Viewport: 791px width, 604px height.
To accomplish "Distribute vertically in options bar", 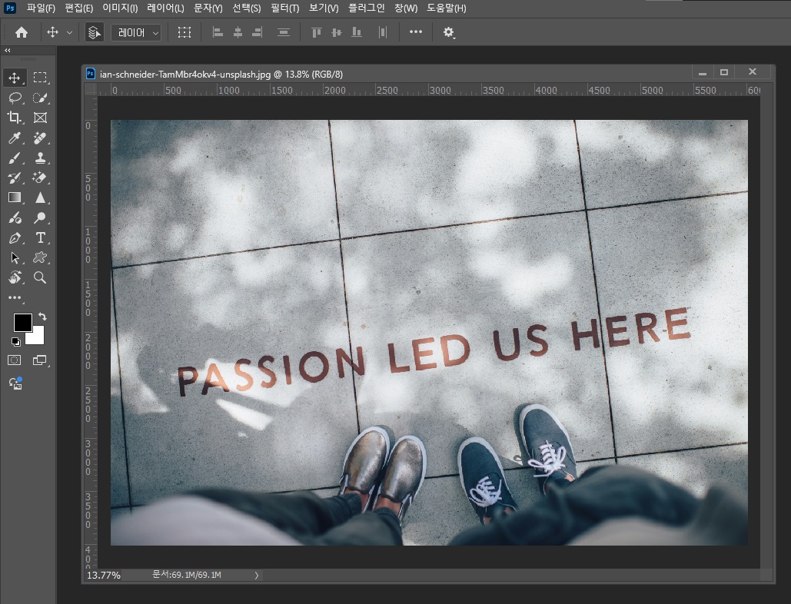I will pyautogui.click(x=284, y=32).
